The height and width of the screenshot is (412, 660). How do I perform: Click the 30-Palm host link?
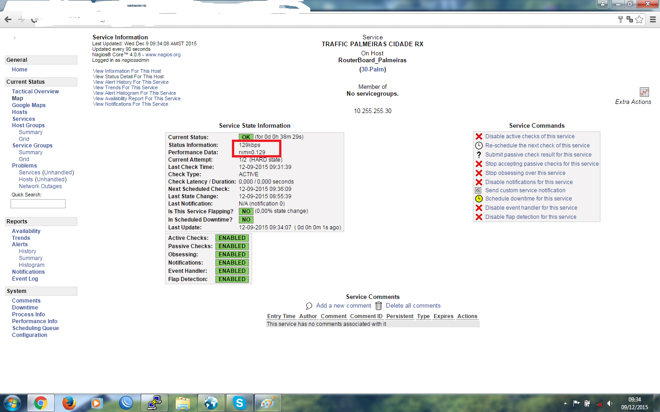(372, 70)
